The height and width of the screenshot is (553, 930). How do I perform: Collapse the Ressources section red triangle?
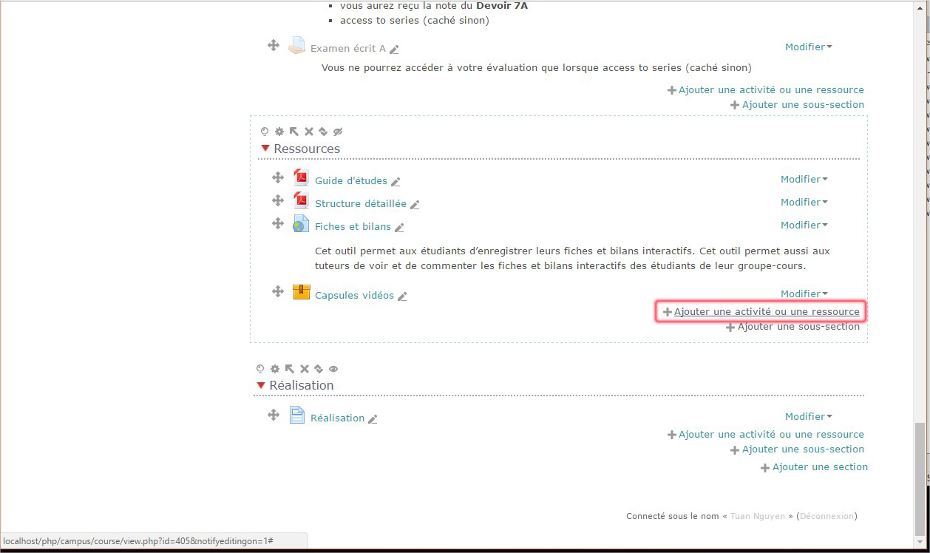tap(265, 149)
